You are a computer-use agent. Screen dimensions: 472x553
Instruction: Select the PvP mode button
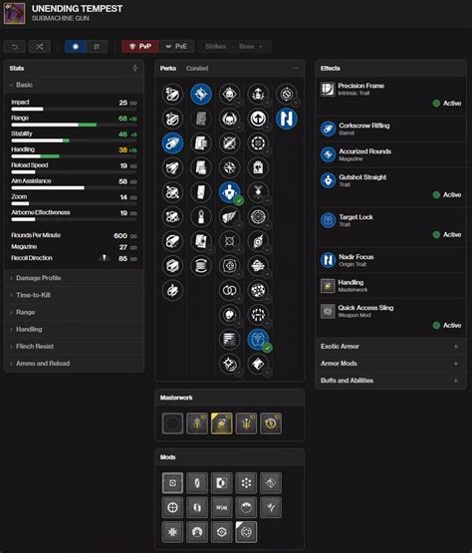[140, 47]
